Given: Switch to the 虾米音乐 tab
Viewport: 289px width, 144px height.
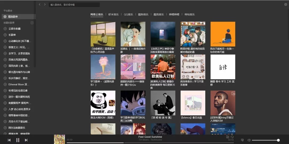Looking at the screenshot, I should pos(113,14).
